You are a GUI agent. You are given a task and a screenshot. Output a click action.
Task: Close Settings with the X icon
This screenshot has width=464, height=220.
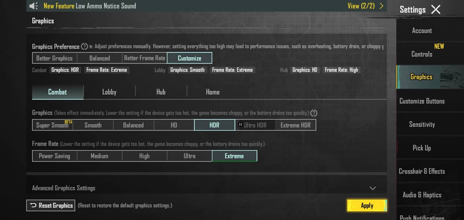[x=435, y=10]
